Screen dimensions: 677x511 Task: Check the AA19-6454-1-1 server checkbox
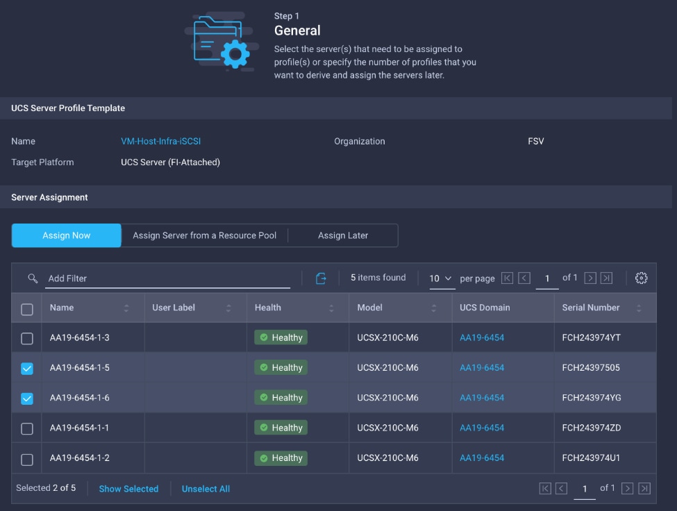pos(27,428)
